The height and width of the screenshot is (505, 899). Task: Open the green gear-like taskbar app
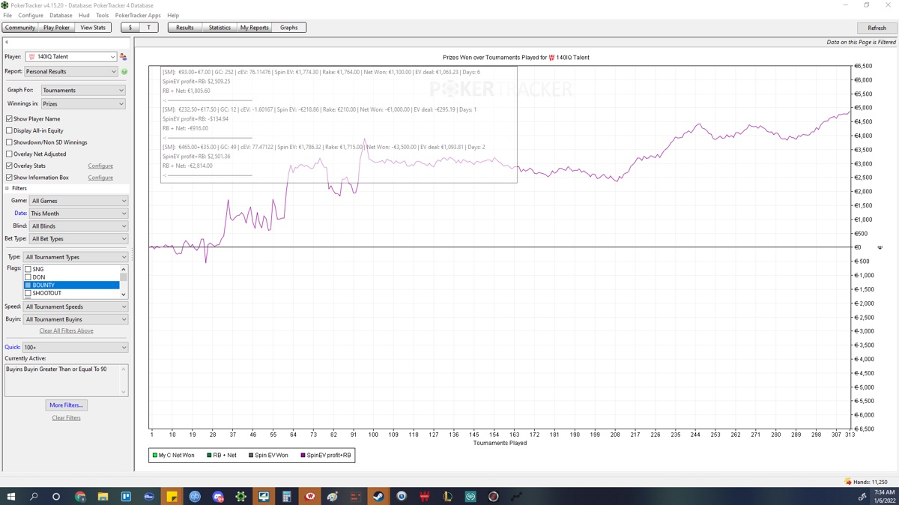tap(240, 496)
